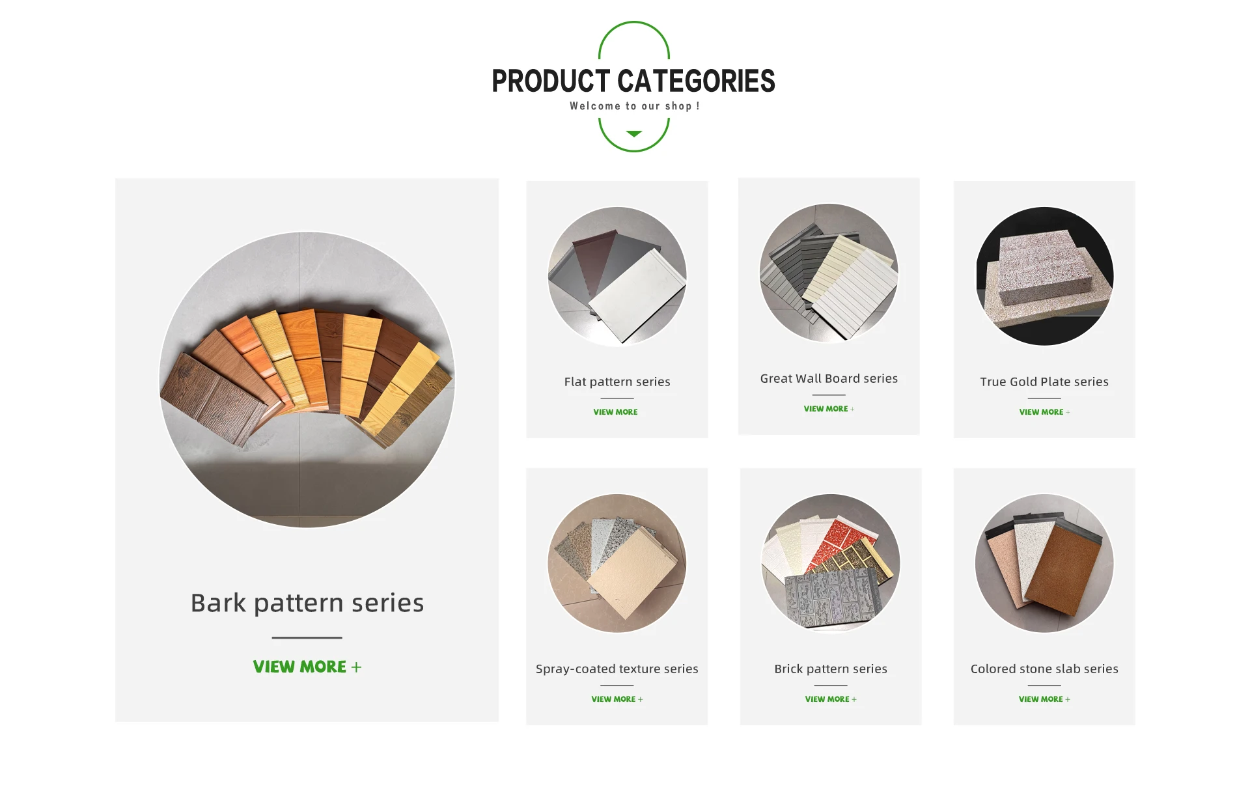The image size is (1250, 793).
Task: Open the Colored stone slab series image
Action: 1044,563
